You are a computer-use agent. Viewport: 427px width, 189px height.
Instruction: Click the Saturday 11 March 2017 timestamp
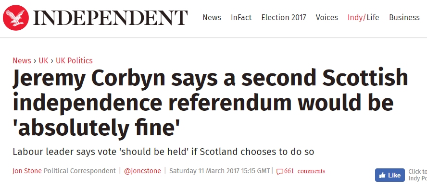(x=219, y=171)
